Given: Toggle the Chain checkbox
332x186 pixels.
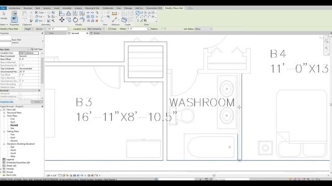Looking at the screenshot, I should [109, 29].
